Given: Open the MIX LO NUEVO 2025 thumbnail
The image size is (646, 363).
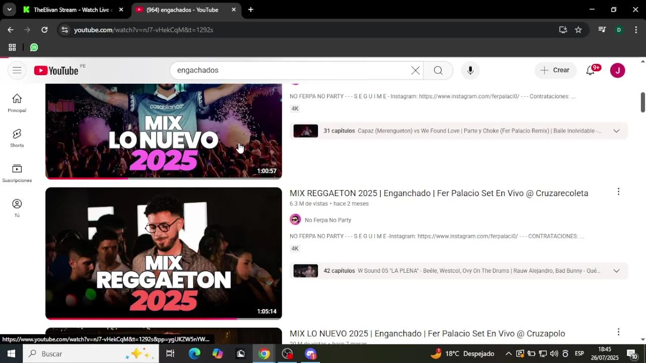Looking at the screenshot, I should (x=164, y=131).
